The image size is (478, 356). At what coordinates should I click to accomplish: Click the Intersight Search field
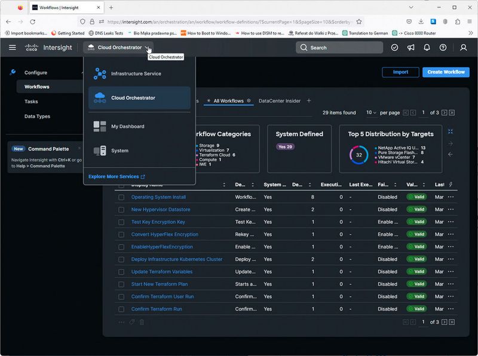[x=339, y=47]
